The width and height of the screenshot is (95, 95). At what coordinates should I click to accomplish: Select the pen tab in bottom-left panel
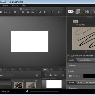point(28,69)
